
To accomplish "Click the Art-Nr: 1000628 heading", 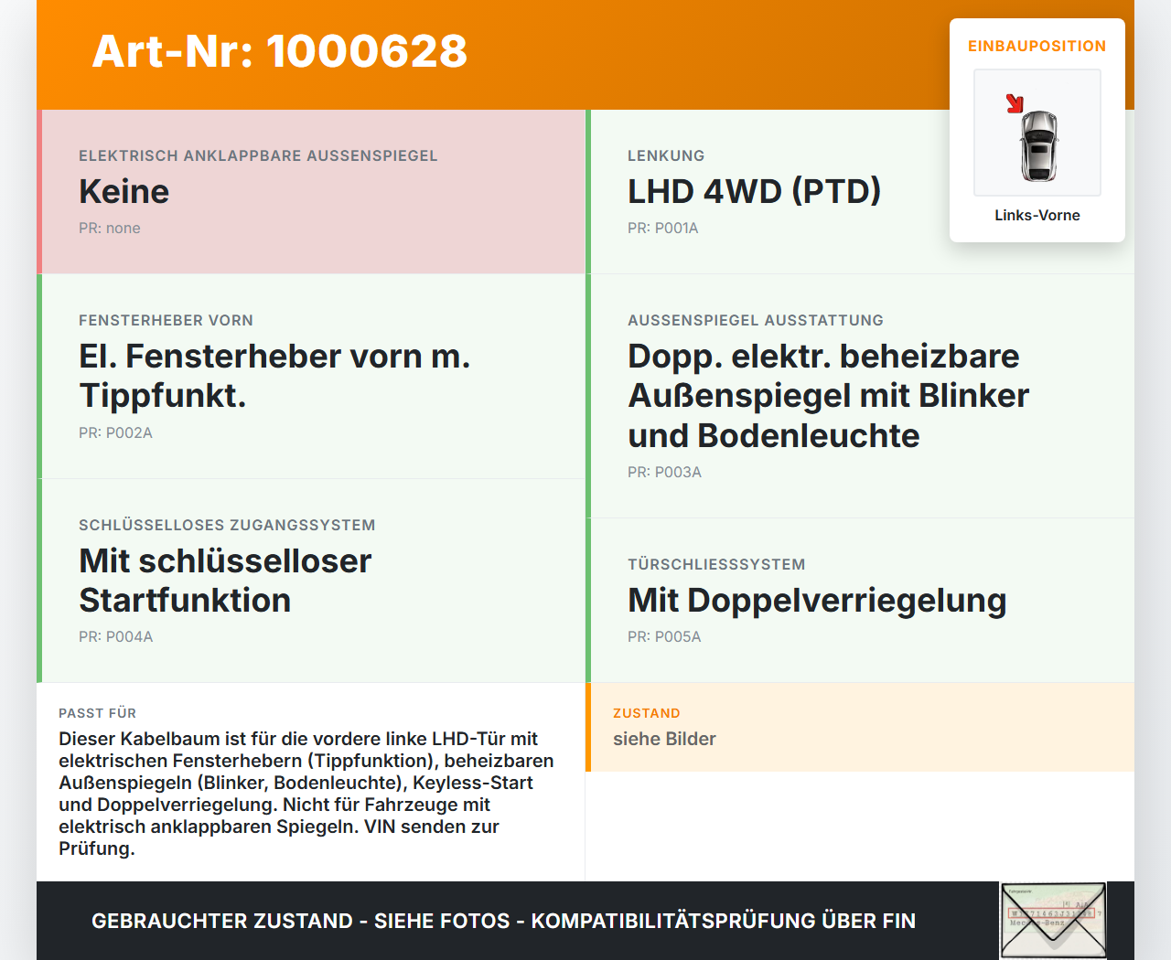I will (279, 53).
